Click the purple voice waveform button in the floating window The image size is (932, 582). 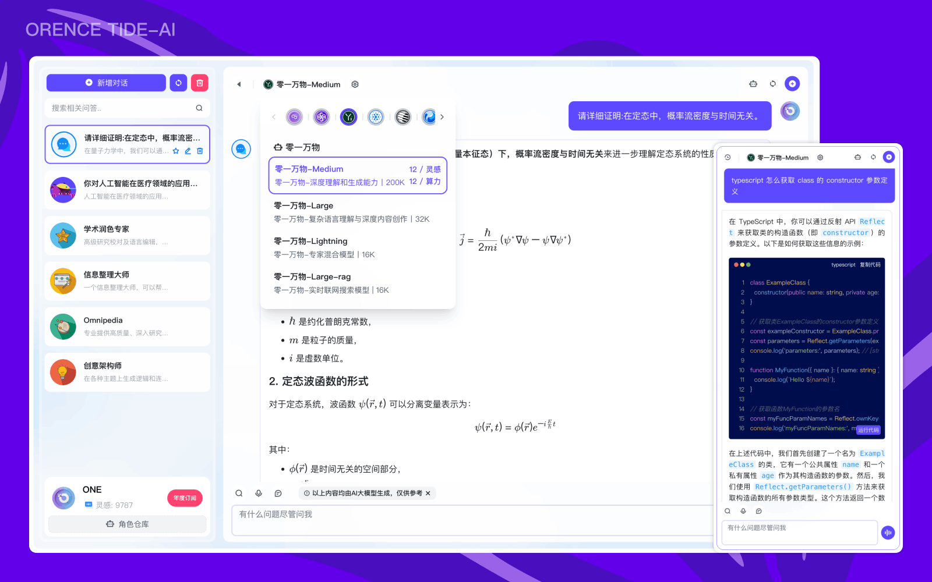(888, 533)
